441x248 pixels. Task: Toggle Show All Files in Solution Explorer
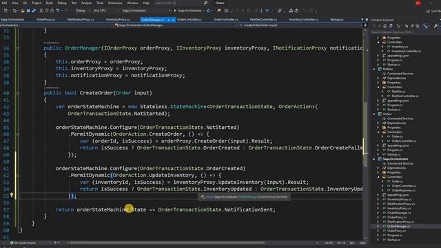[x=418, y=26]
